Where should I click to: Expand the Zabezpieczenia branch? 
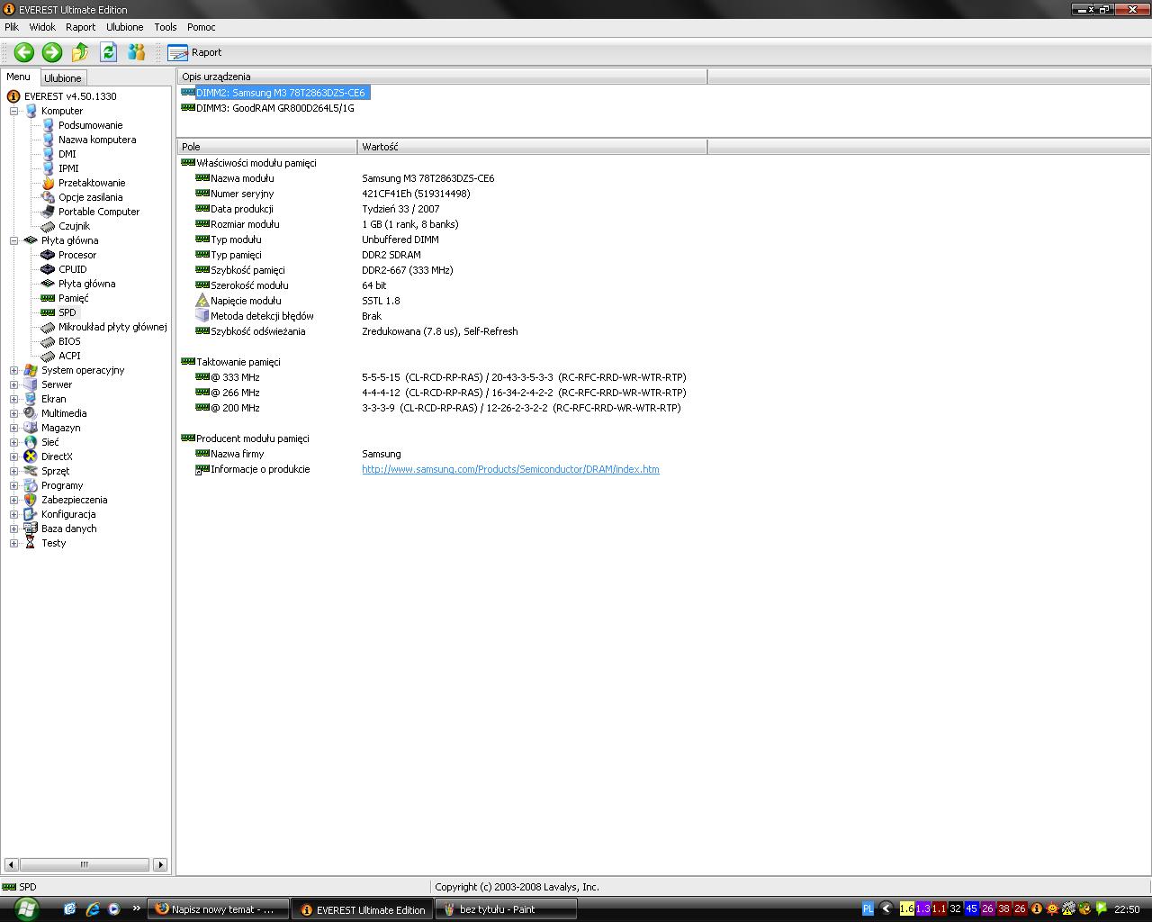coord(14,500)
